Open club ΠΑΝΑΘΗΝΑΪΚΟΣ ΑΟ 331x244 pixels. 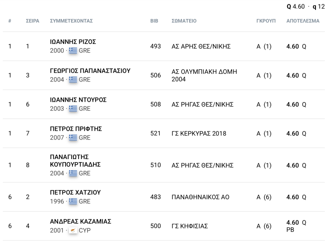200,197
